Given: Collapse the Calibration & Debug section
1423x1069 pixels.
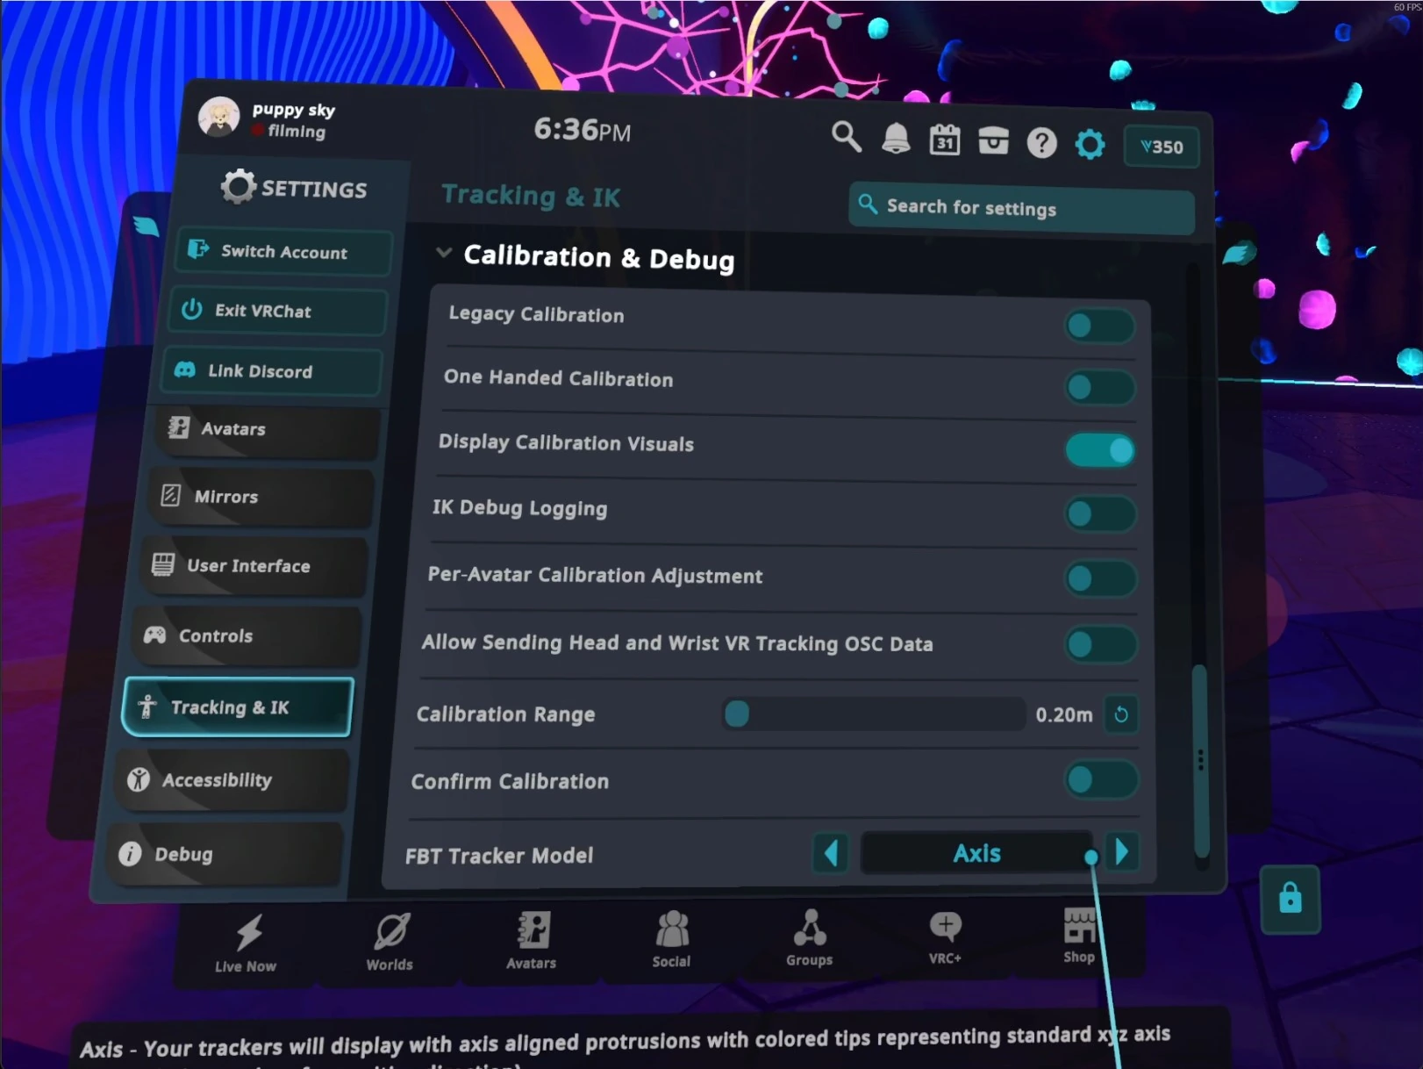Looking at the screenshot, I should 444,254.
